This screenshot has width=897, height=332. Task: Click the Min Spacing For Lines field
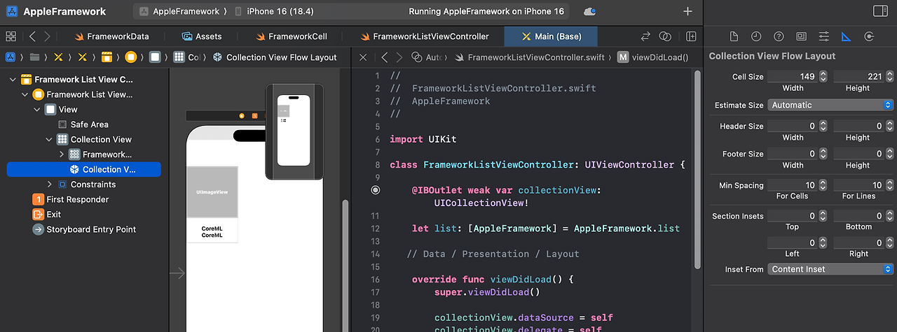point(857,185)
